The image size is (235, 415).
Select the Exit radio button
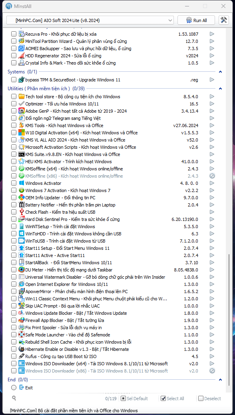pos(14,388)
